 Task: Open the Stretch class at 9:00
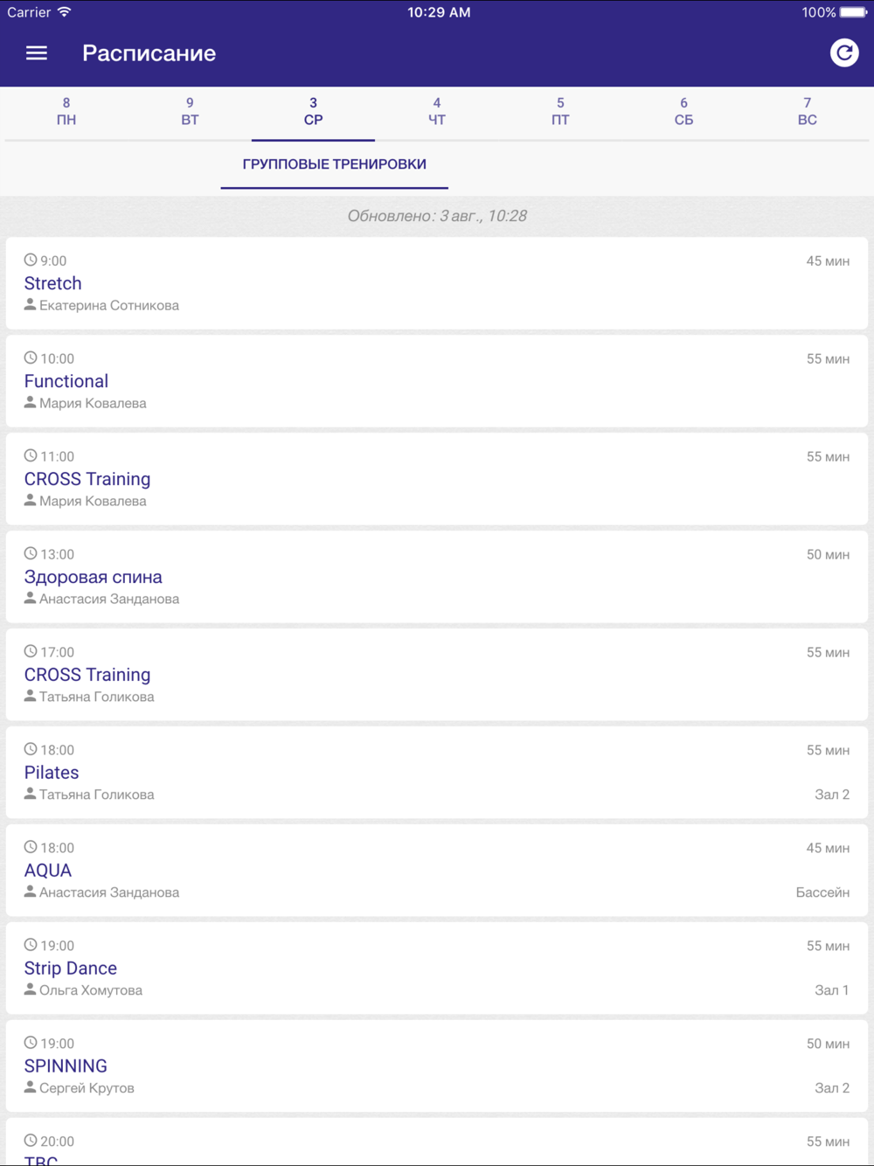(437, 283)
